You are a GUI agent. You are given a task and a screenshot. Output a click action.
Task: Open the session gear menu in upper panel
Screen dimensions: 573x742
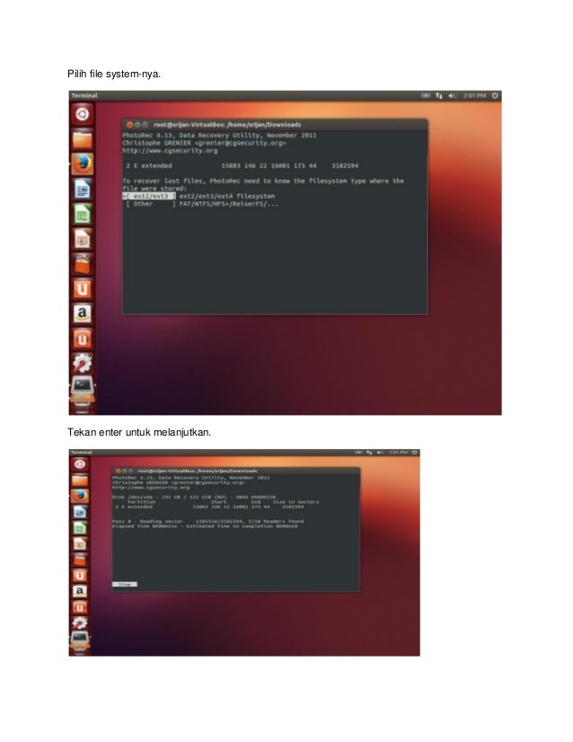[495, 95]
